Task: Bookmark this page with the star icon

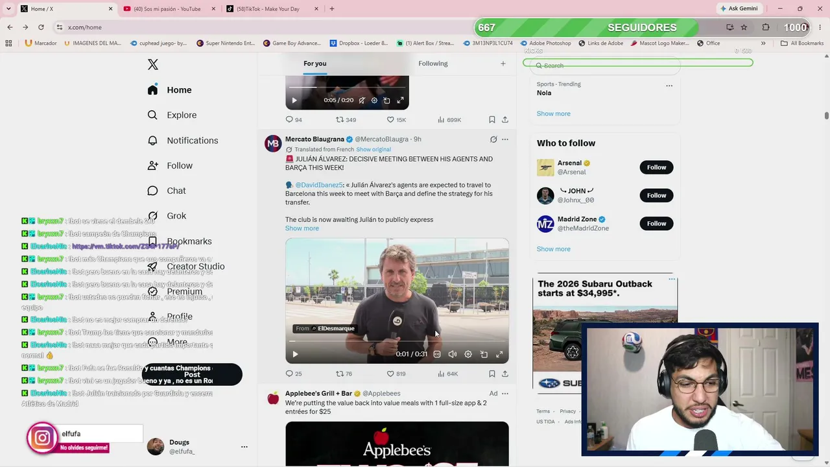Action: tap(744, 27)
